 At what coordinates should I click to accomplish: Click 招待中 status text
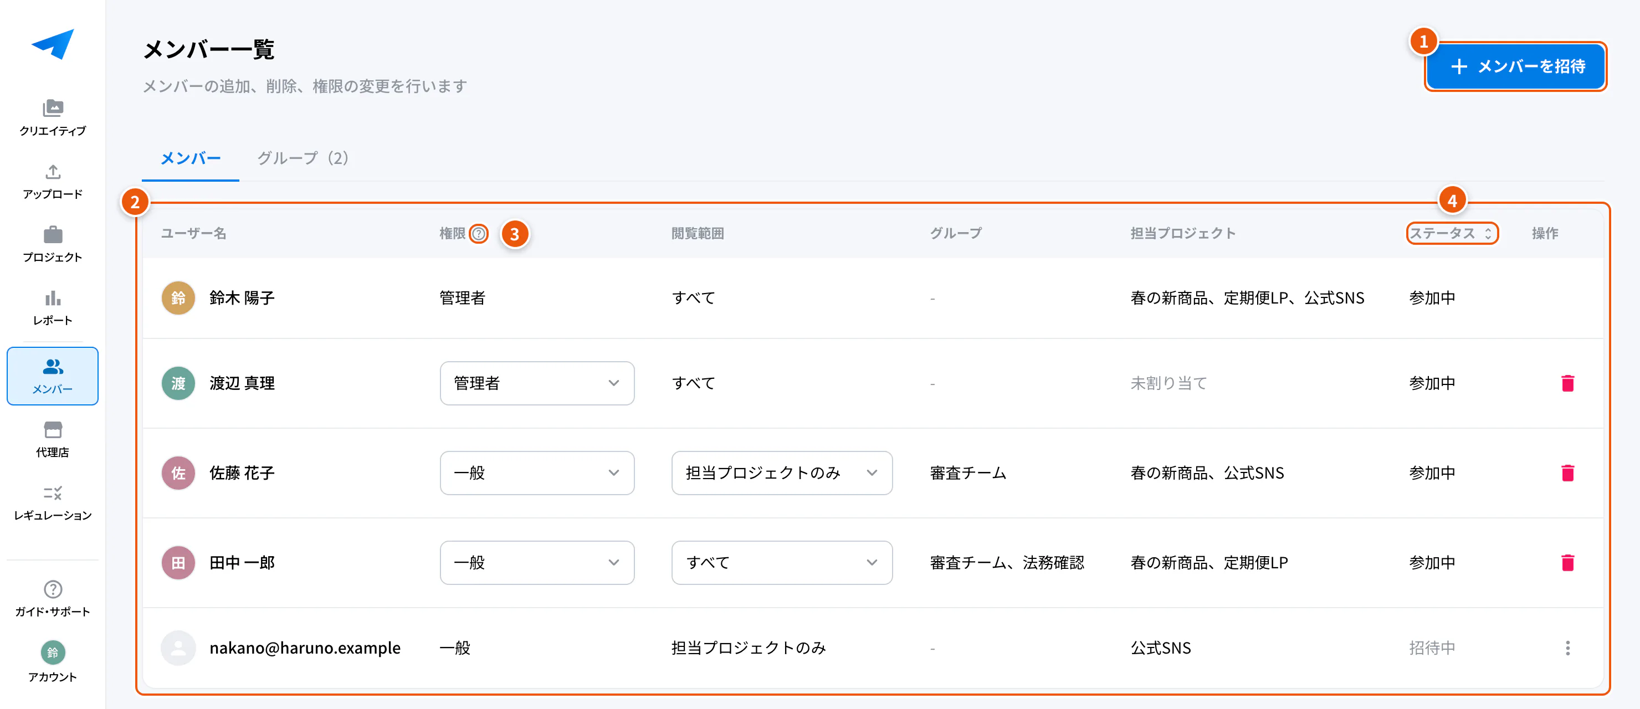1432,648
